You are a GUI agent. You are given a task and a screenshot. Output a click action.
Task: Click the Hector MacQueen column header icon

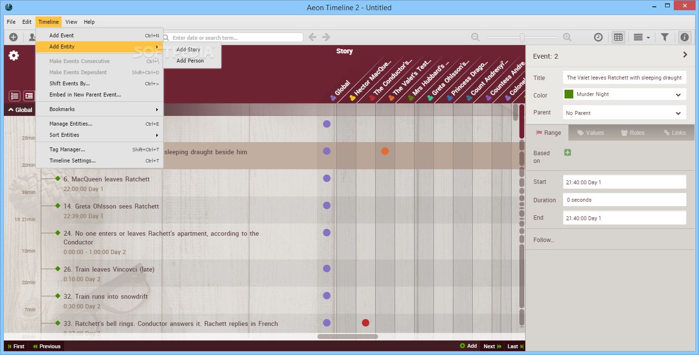pos(352,98)
